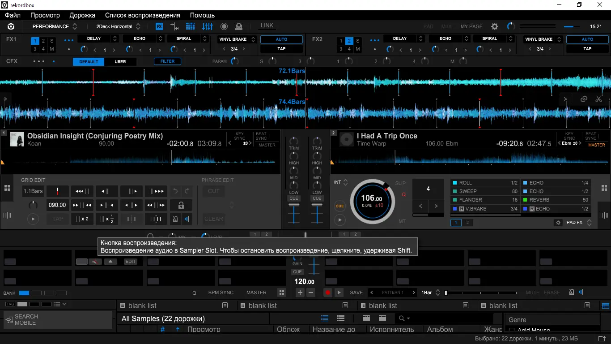The height and width of the screenshot is (344, 611).
Task: Double the BPM with grid x2 button
Action: click(82, 219)
